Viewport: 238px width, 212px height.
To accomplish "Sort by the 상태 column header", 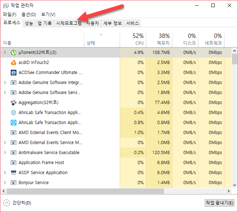I will [102, 40].
